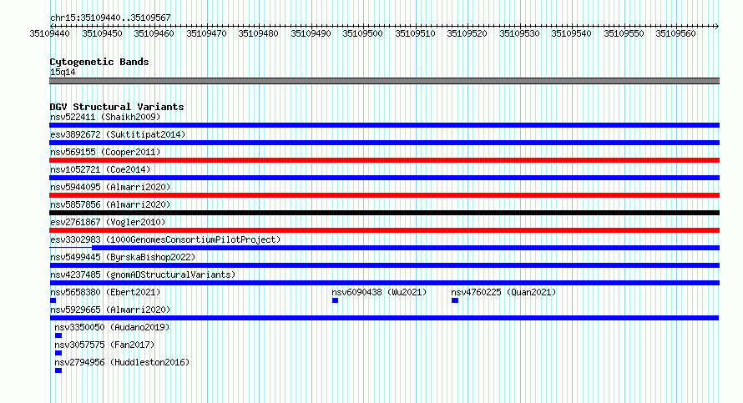This screenshot has width=743, height=403.
Task: Open esv3302983 (1000GenomesConsortiumPilotProject) label
Action: click(x=165, y=239)
